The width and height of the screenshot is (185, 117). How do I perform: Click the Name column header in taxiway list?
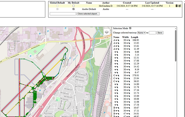[116, 37]
